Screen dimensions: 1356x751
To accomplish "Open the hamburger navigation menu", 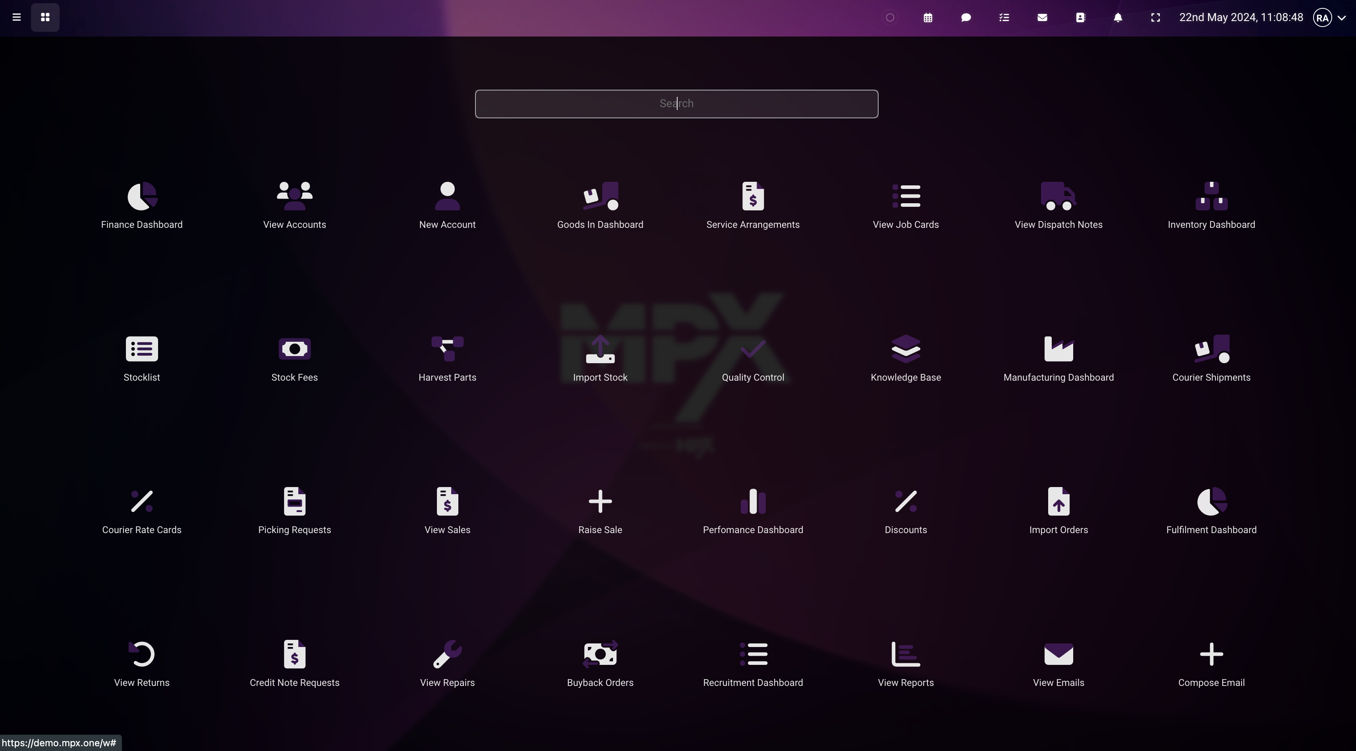I will 16,17.
